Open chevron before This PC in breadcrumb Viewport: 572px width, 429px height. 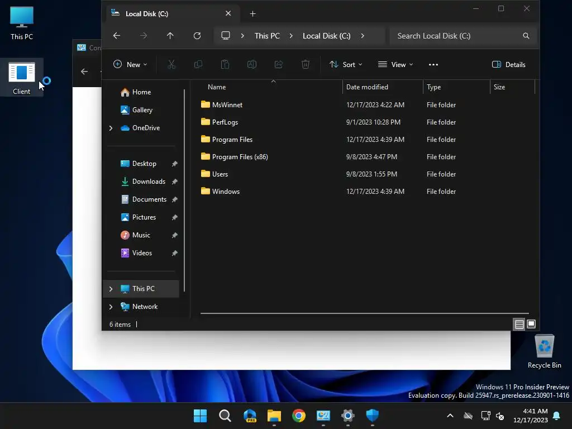pos(242,36)
